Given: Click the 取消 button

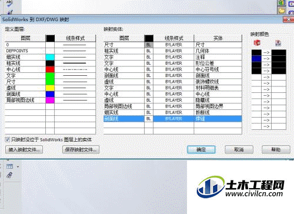Looking at the screenshot, I should [239, 149].
